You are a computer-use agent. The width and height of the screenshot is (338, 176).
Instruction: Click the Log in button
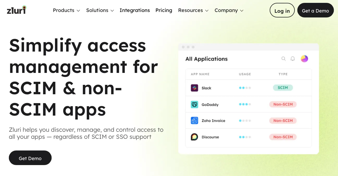tap(282, 10)
